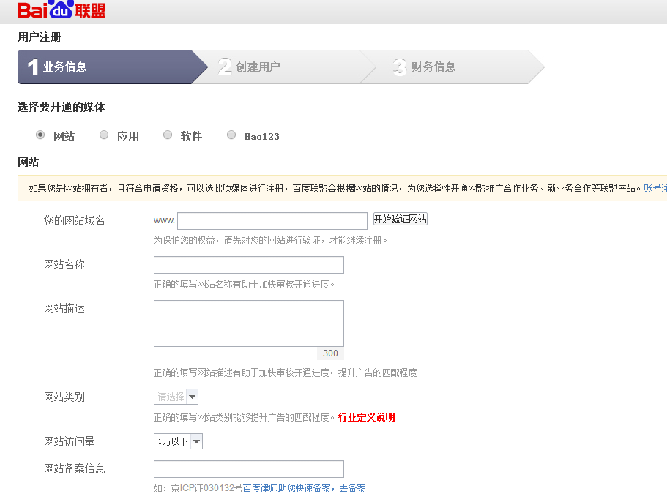Click the 300 character counter
Screen dimensions: 667x502
330,353
